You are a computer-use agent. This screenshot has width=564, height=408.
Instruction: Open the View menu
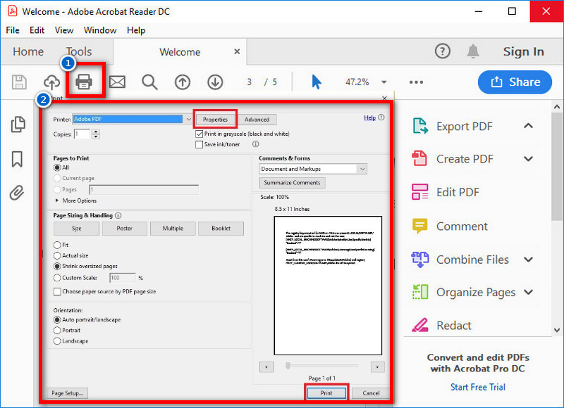pyautogui.click(x=64, y=30)
